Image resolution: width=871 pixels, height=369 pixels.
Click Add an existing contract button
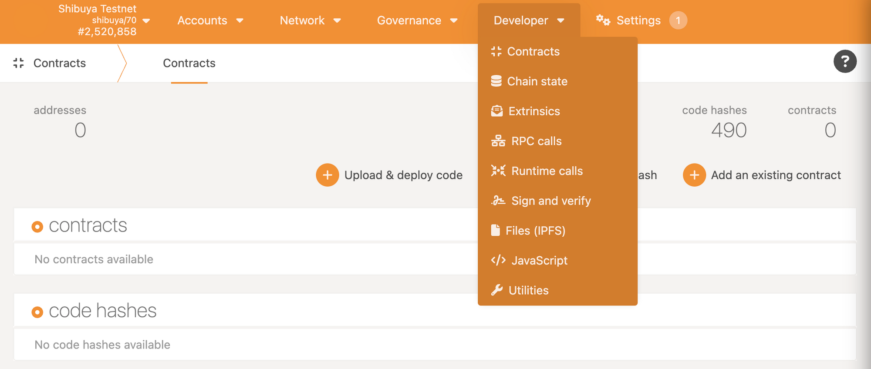coord(762,175)
